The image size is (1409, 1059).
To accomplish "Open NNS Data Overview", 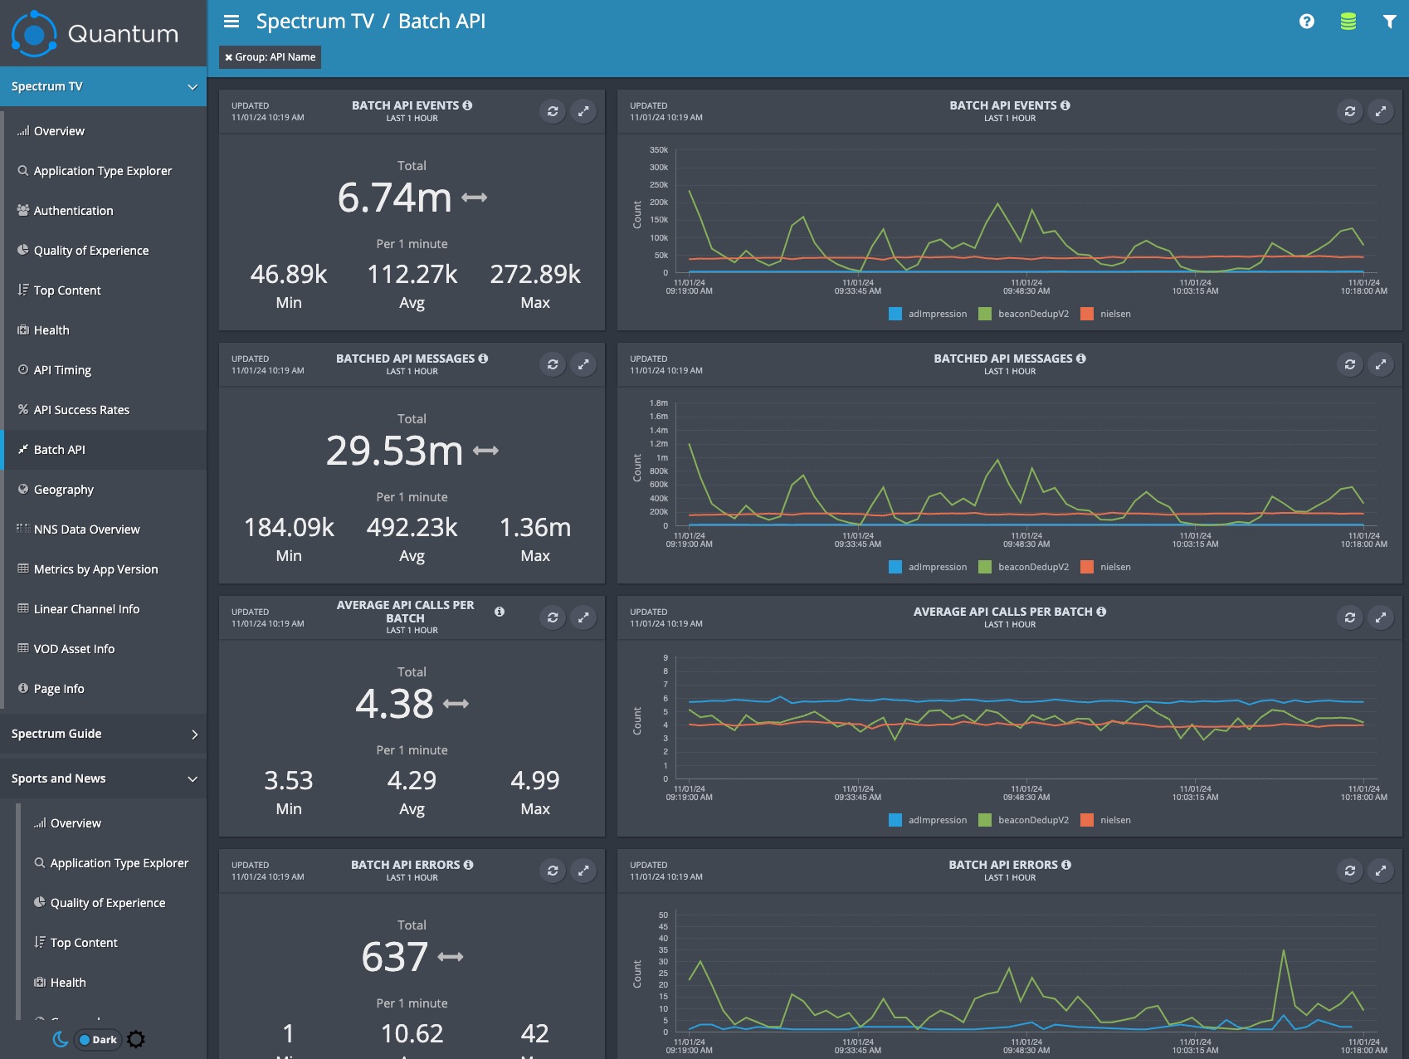I will click(105, 529).
